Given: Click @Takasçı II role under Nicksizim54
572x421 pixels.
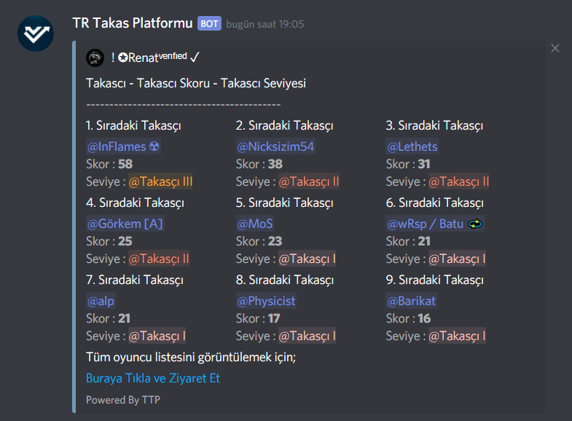Looking at the screenshot, I should tap(309, 181).
